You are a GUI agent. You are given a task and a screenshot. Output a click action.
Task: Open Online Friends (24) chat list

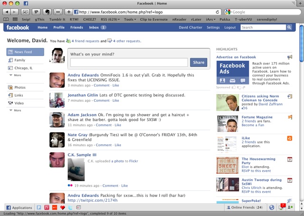point(245,207)
